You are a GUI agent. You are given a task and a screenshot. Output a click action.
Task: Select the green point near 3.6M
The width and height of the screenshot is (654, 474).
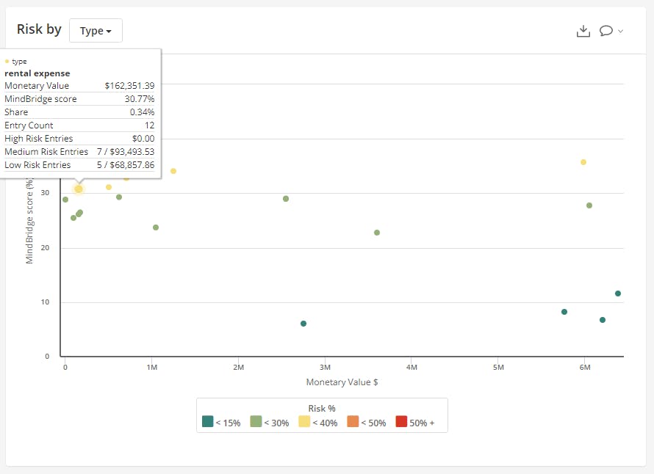[377, 233]
